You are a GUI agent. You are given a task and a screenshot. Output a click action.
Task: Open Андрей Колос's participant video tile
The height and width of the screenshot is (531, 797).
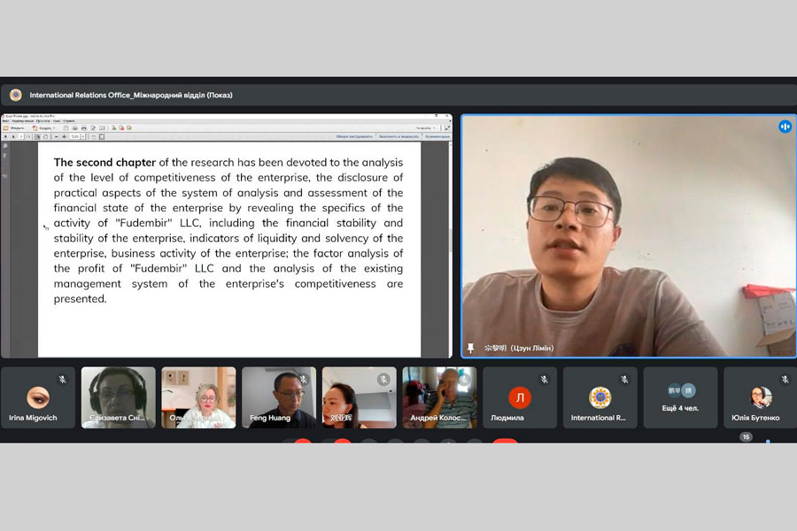[x=439, y=397]
